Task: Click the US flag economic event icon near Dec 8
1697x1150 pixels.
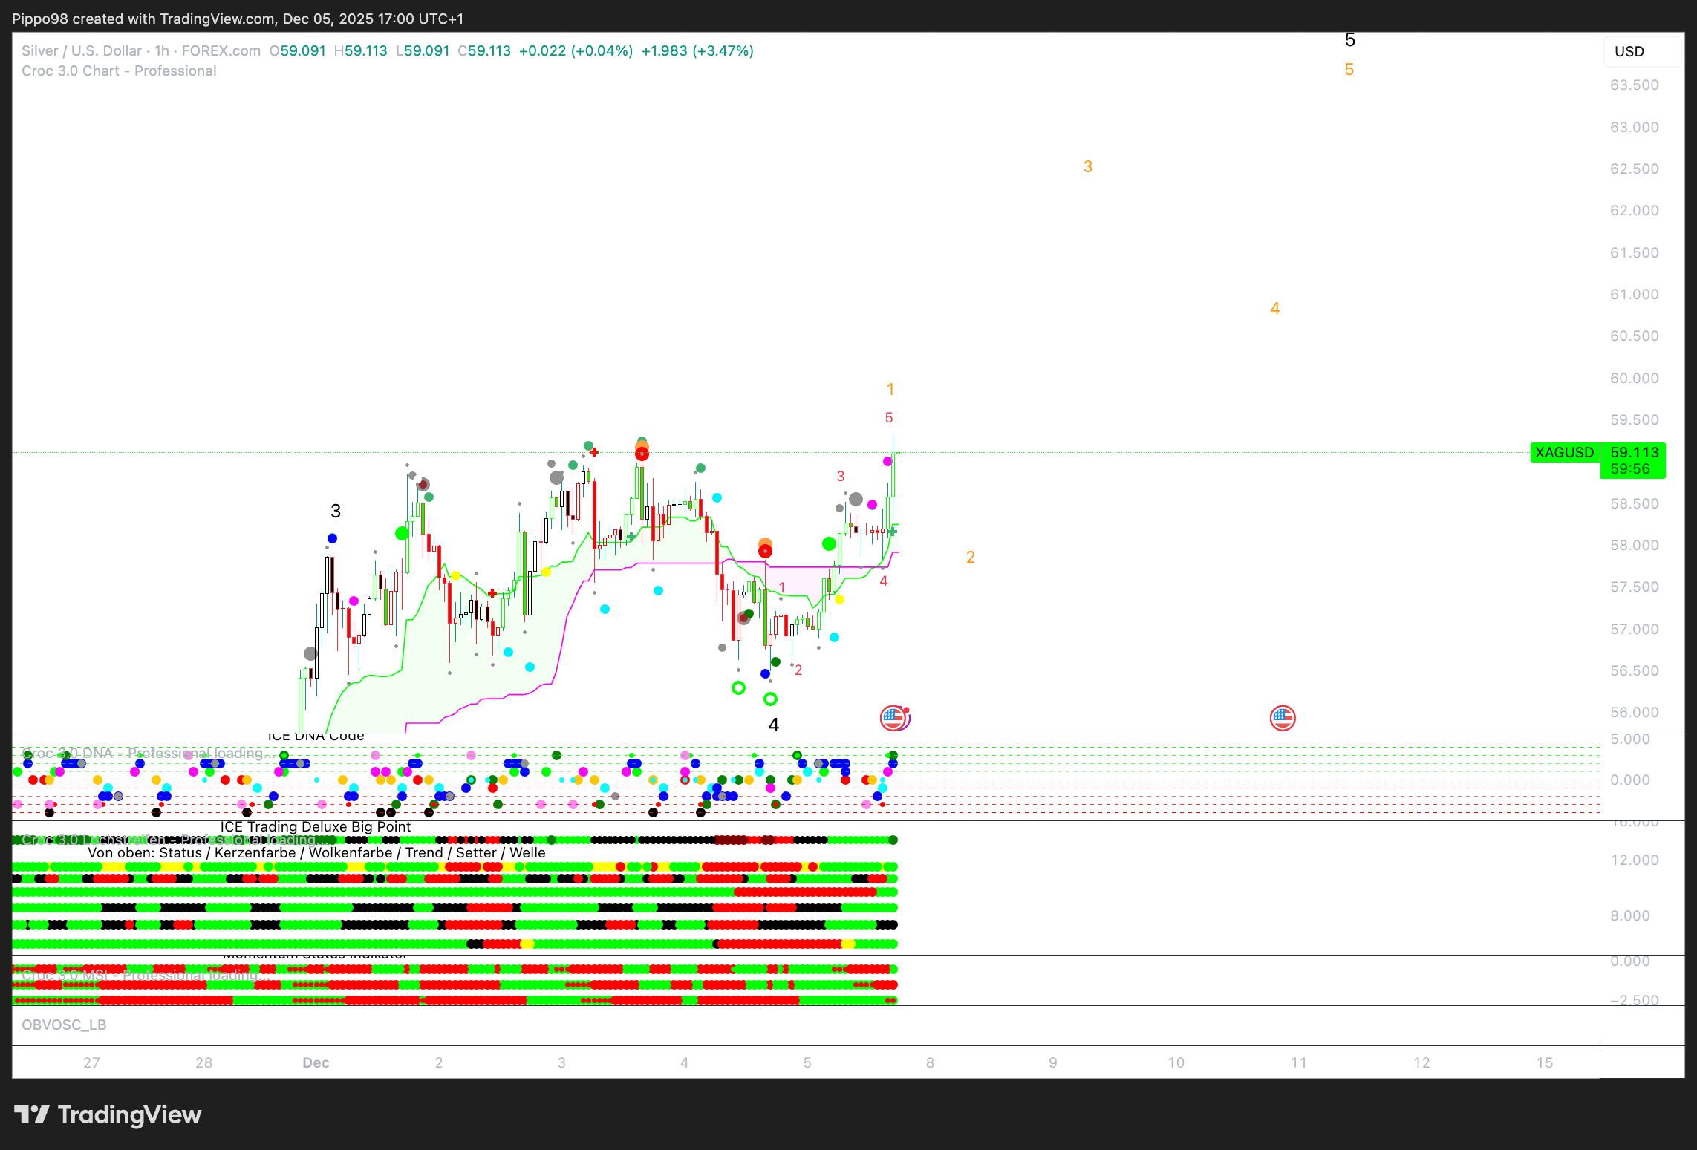Action: pos(893,718)
